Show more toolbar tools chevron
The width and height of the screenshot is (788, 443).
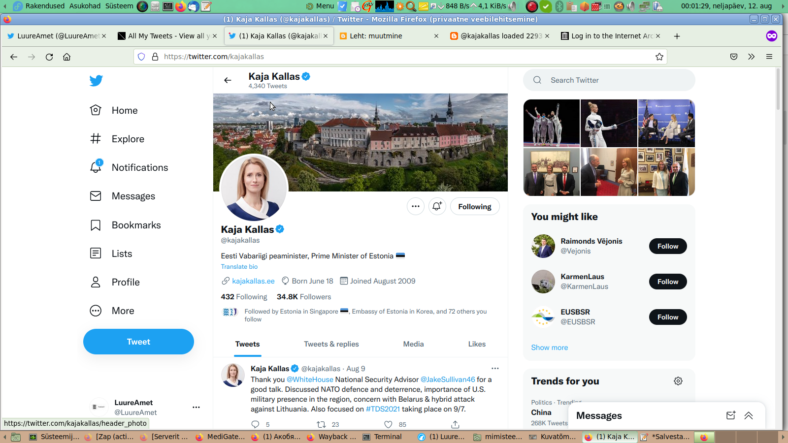pos(752,57)
